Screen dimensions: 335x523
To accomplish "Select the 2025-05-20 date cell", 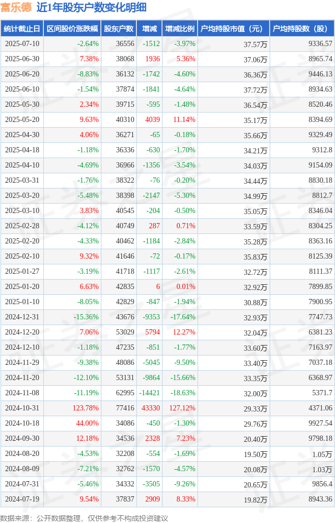I will (22, 119).
